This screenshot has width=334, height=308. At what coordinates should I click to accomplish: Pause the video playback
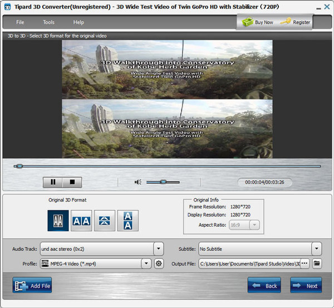click(53, 182)
